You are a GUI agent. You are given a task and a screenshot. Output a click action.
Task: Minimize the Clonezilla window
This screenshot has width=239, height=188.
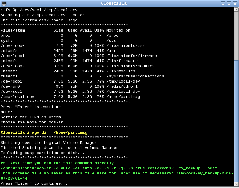pyautogui.click(x=223, y=4)
